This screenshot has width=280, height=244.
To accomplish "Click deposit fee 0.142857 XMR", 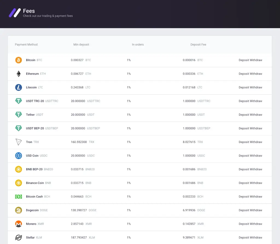I will (193, 224).
